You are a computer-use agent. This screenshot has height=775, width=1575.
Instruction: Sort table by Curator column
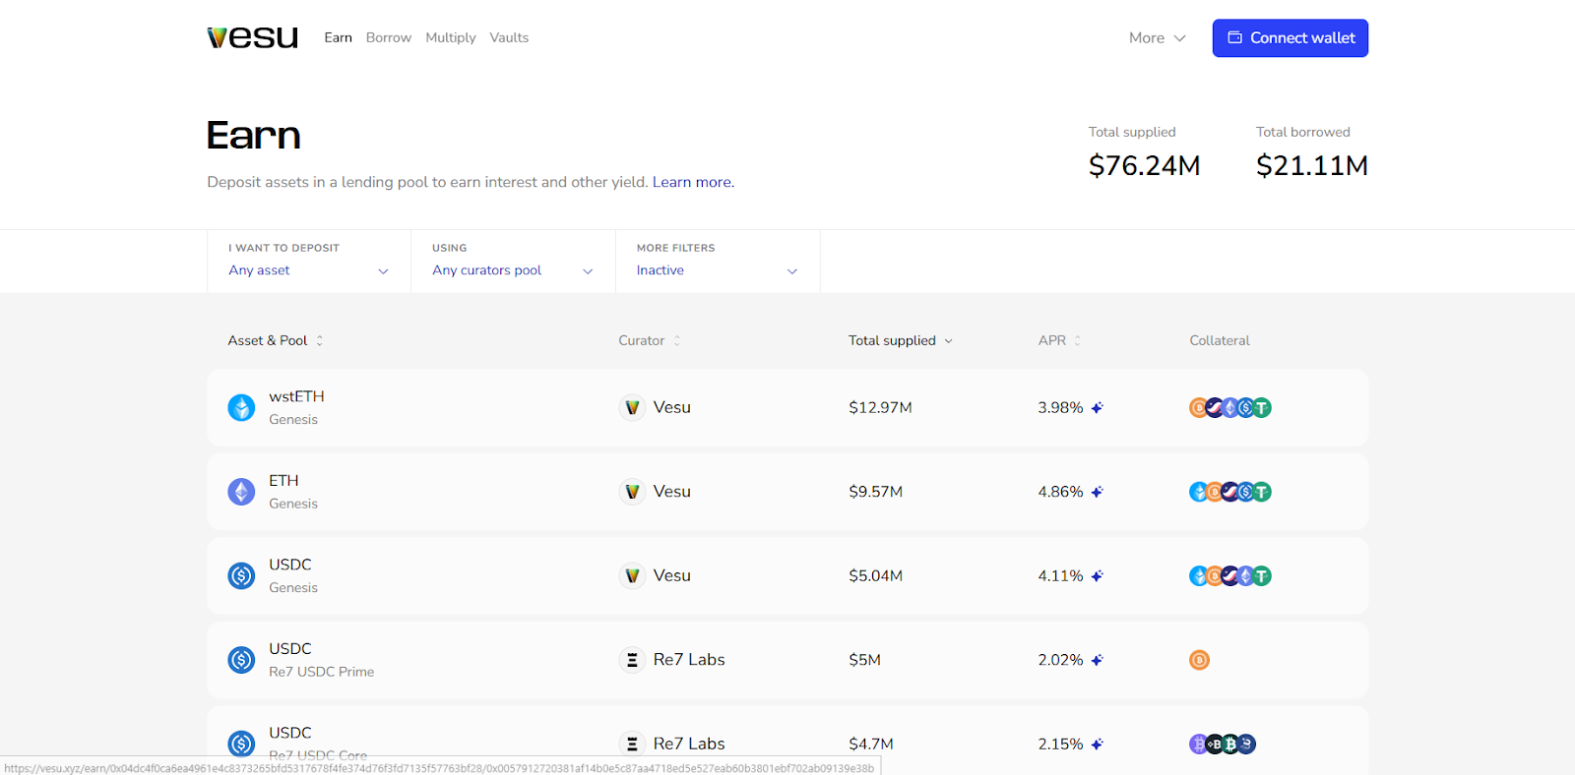coord(650,340)
